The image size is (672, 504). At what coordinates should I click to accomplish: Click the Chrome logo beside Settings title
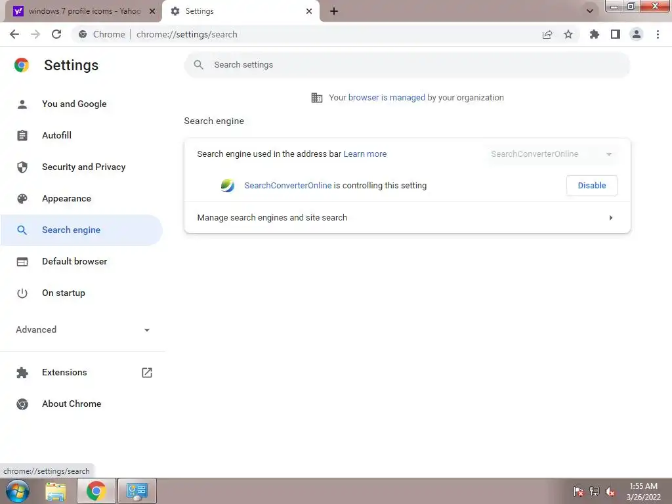click(22, 65)
